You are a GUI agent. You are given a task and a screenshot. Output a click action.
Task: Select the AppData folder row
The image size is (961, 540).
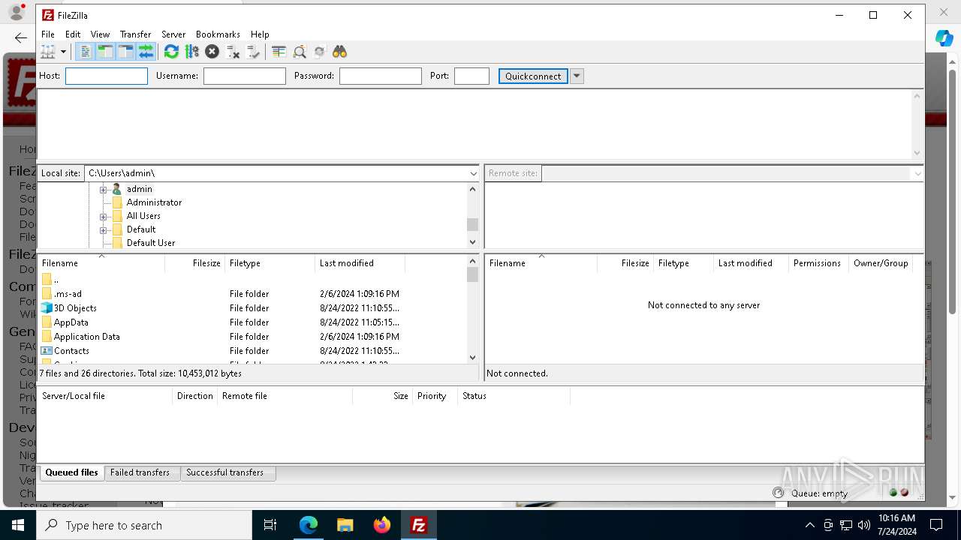tap(252, 322)
